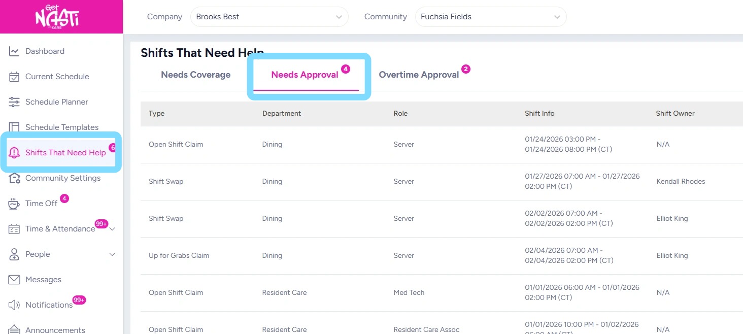Click the Dashboard chart icon
This screenshot has height=334, width=743.
tap(14, 51)
